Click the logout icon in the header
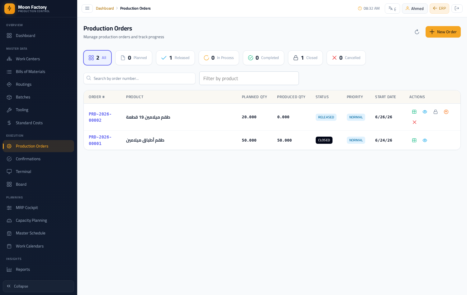The height and width of the screenshot is (295, 467). (457, 8)
